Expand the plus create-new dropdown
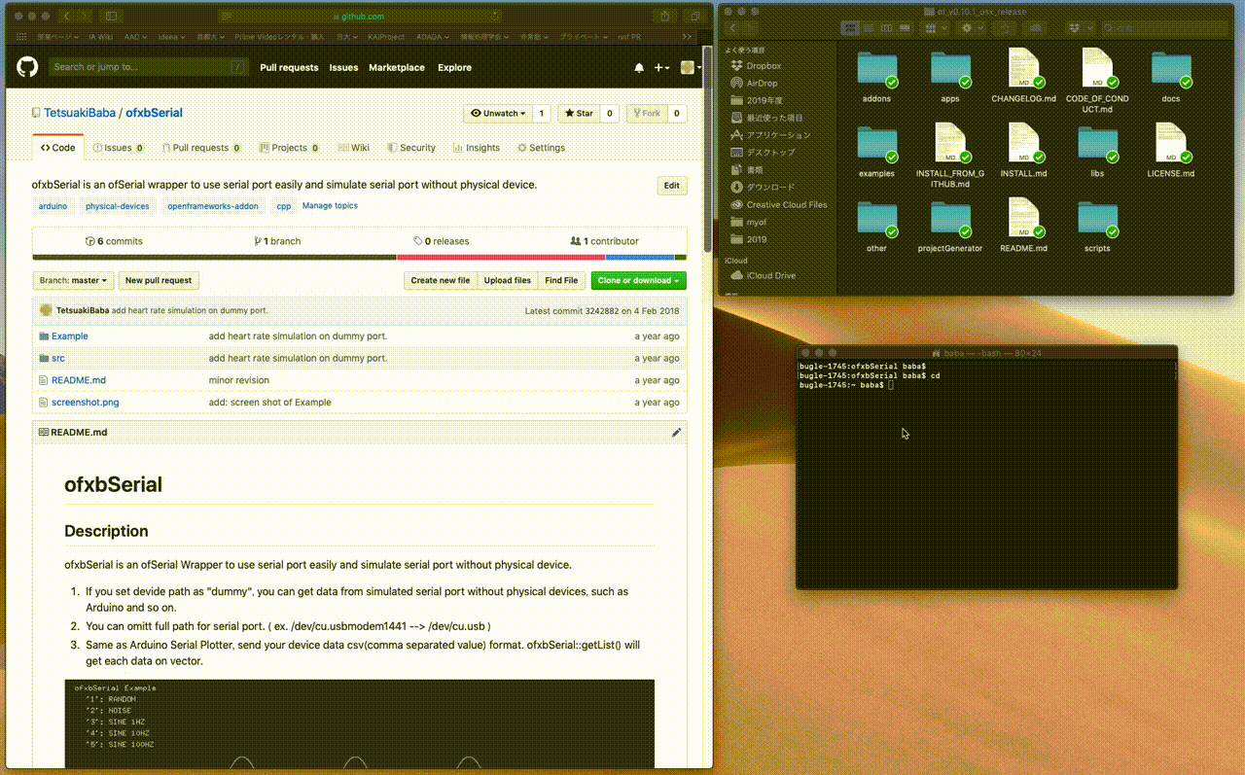 (661, 68)
